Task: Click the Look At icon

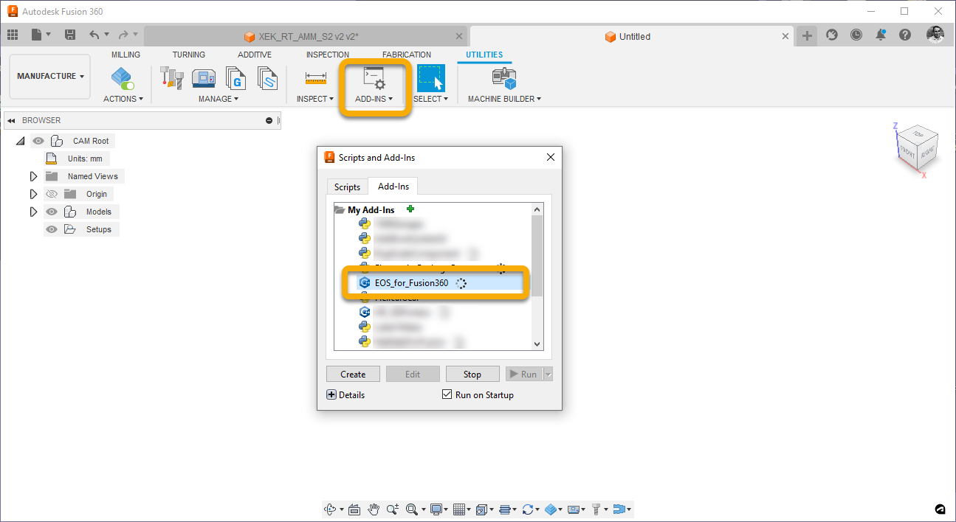Action: point(354,509)
